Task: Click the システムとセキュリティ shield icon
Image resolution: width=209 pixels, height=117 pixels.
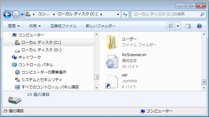Action: [17, 80]
